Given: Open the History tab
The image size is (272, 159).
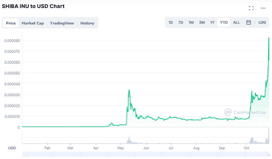Looking at the screenshot, I should coord(87,23).
